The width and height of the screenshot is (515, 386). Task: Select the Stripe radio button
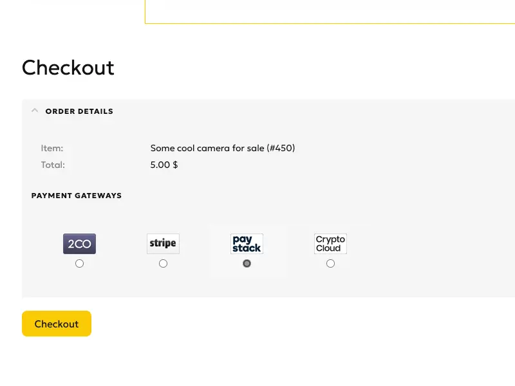(x=164, y=264)
